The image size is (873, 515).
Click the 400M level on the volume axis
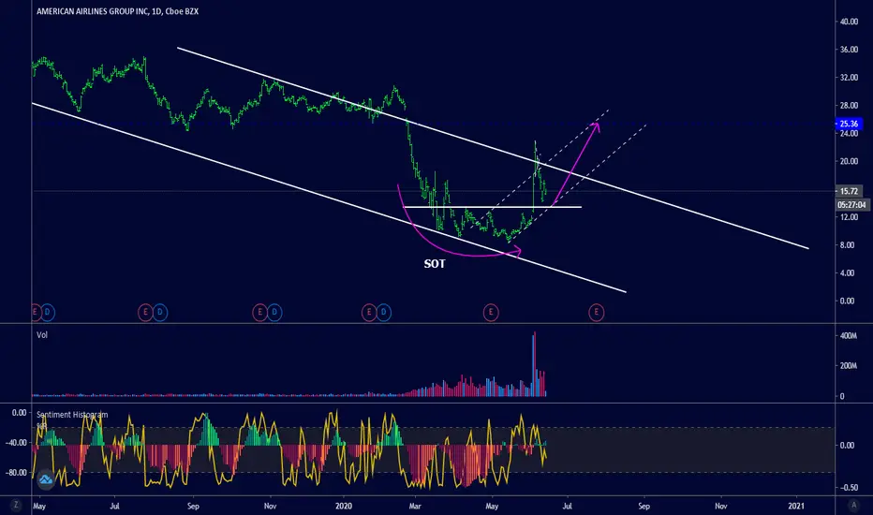point(849,336)
